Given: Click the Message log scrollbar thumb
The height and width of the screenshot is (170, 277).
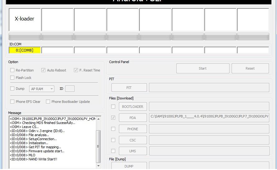Looking at the screenshot, I should coord(98,146).
